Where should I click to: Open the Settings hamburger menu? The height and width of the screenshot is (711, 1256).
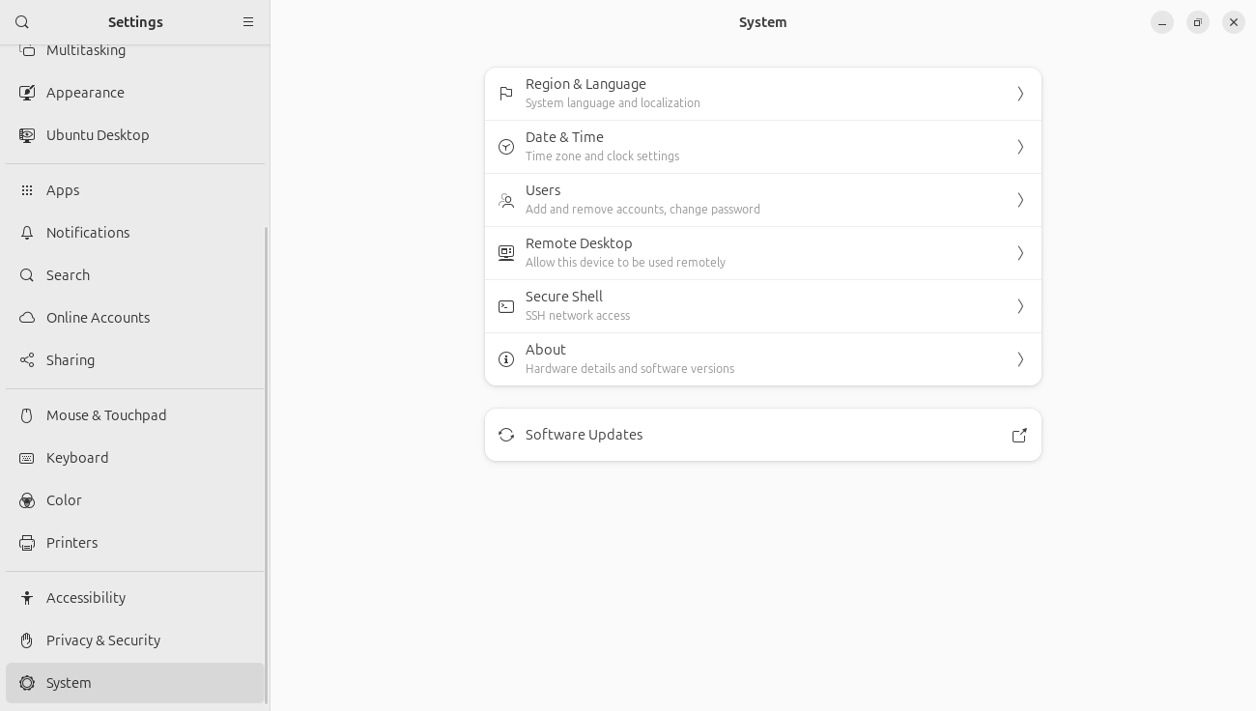pyautogui.click(x=248, y=22)
